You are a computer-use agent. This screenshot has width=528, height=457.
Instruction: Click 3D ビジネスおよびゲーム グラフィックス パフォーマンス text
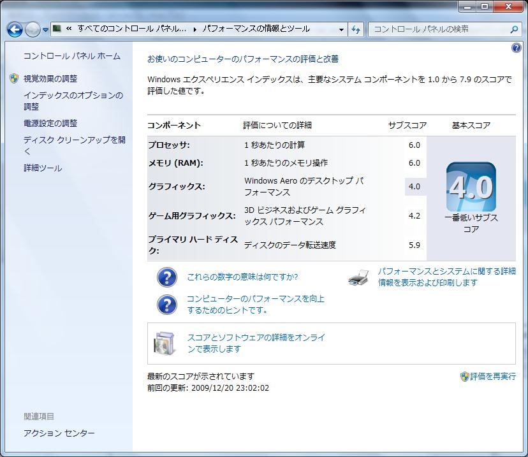305,216
